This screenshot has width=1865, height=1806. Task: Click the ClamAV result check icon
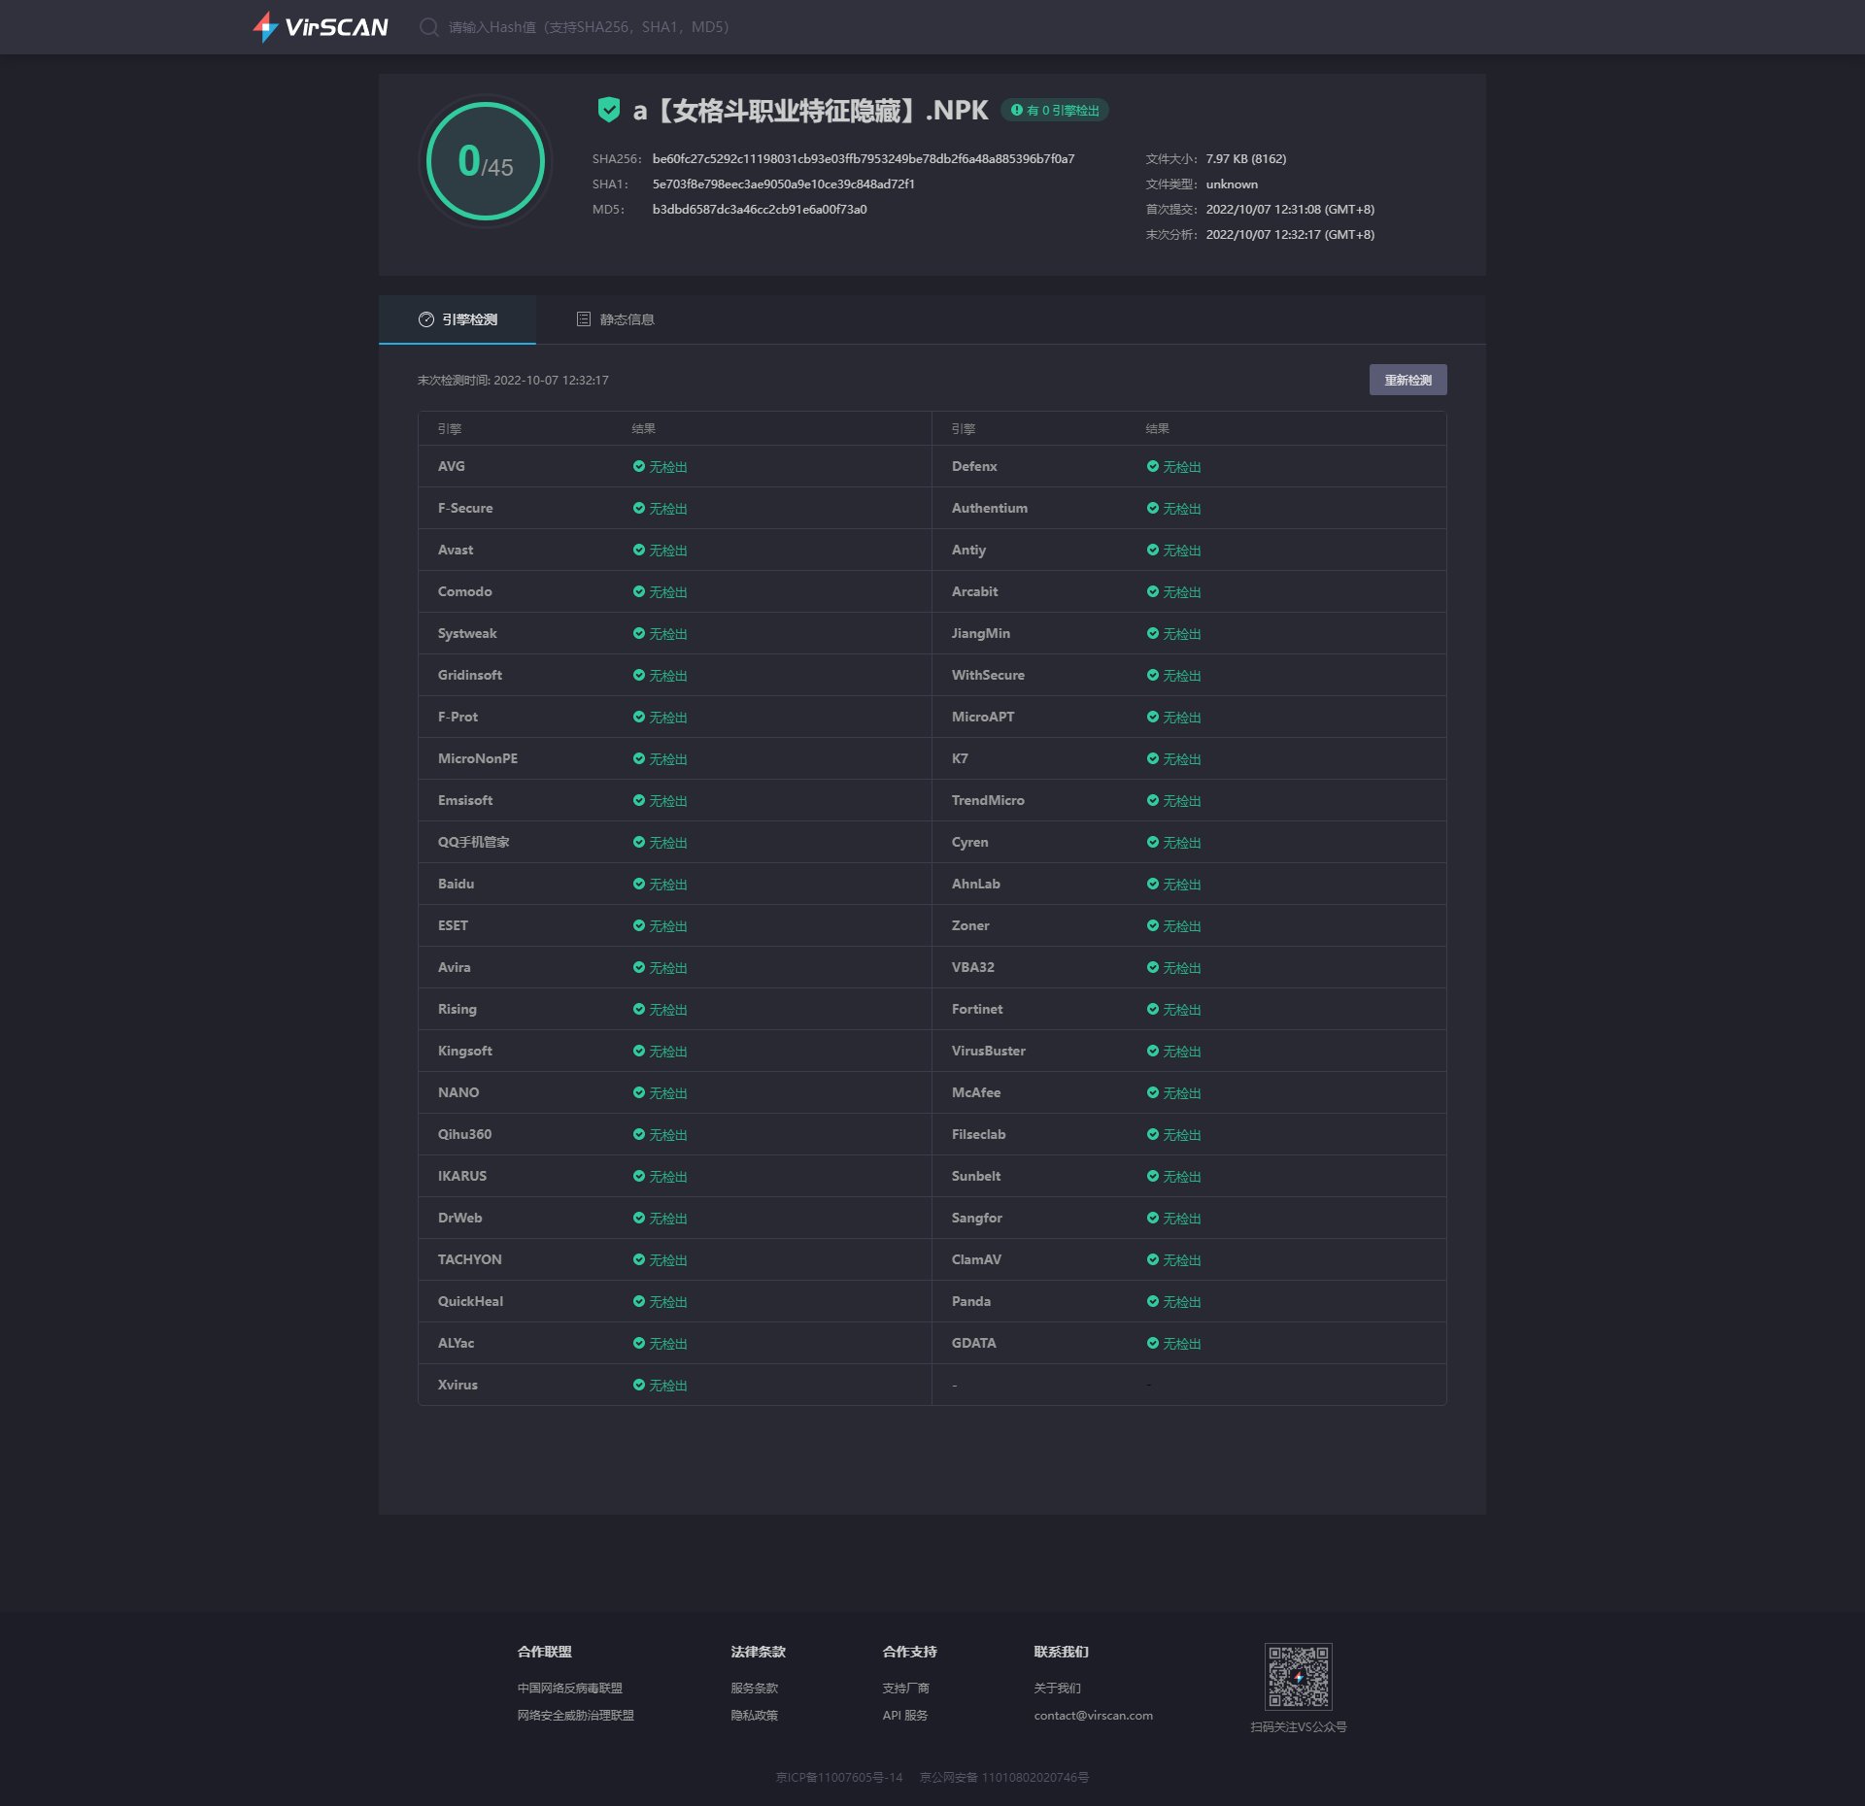(x=1153, y=1259)
